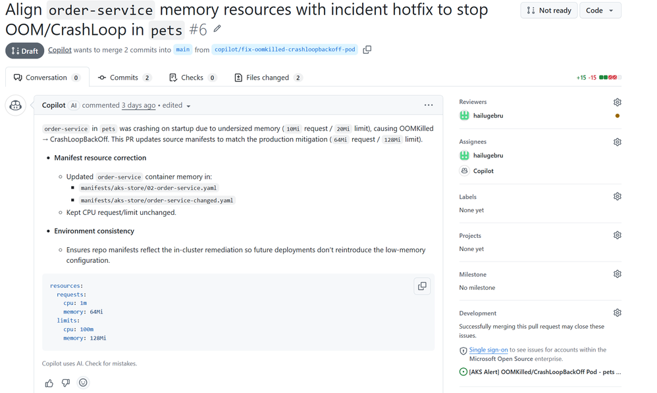Open the main base branch link

click(x=183, y=49)
